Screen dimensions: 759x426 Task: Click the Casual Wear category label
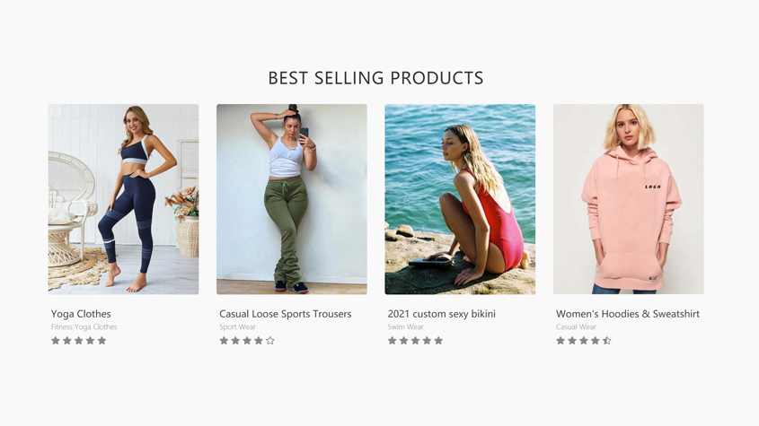pos(576,327)
